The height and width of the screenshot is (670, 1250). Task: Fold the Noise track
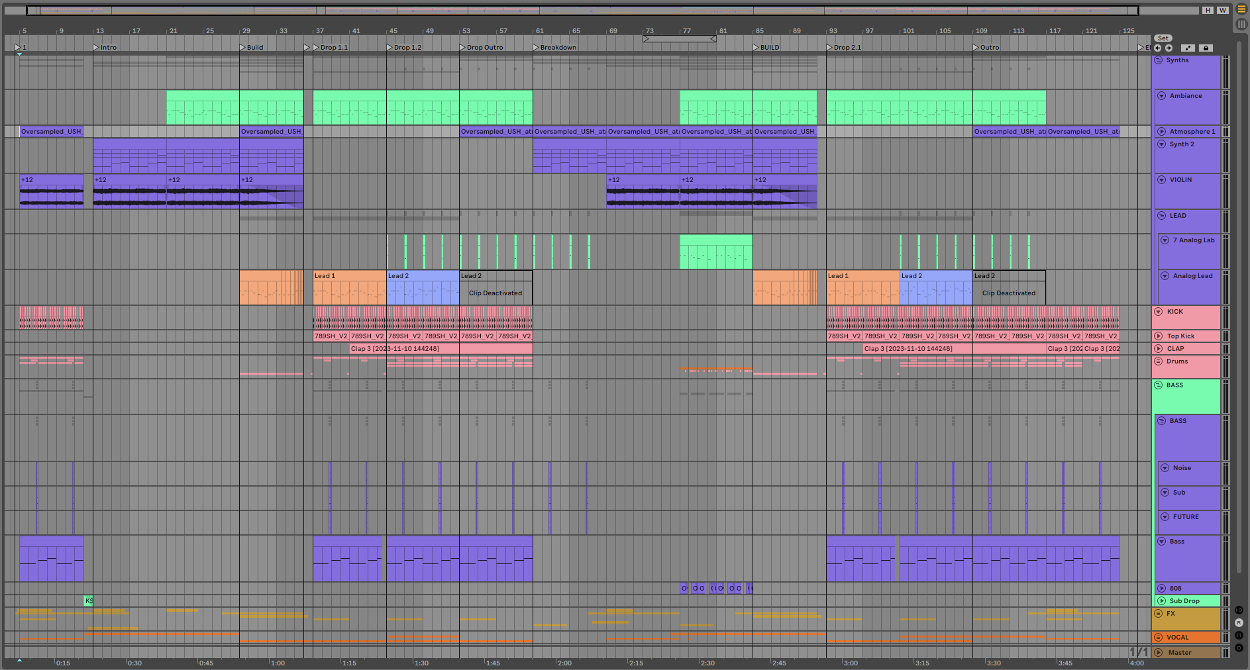tap(1165, 468)
